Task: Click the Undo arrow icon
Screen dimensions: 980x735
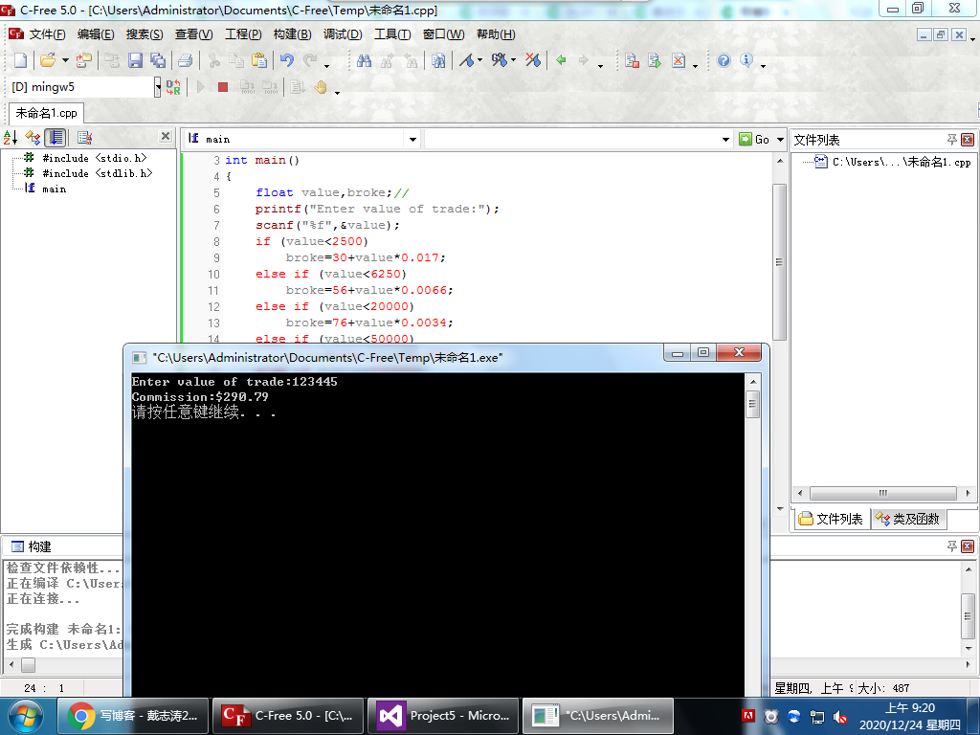Action: (286, 60)
